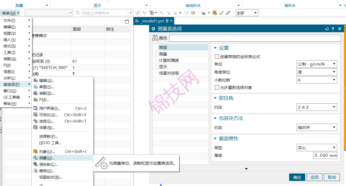Click the 取消 cancel button
346x186 pixels.
(332, 177)
